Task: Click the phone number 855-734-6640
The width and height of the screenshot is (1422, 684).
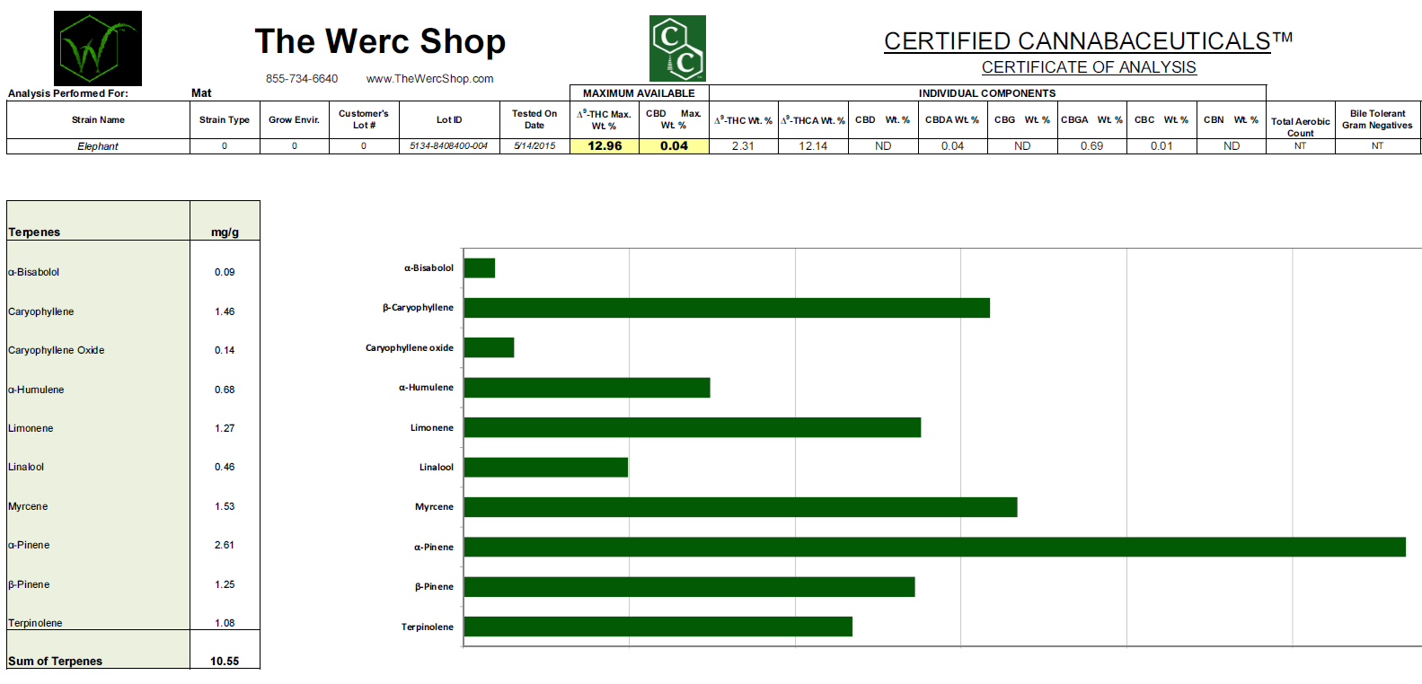Action: point(302,79)
